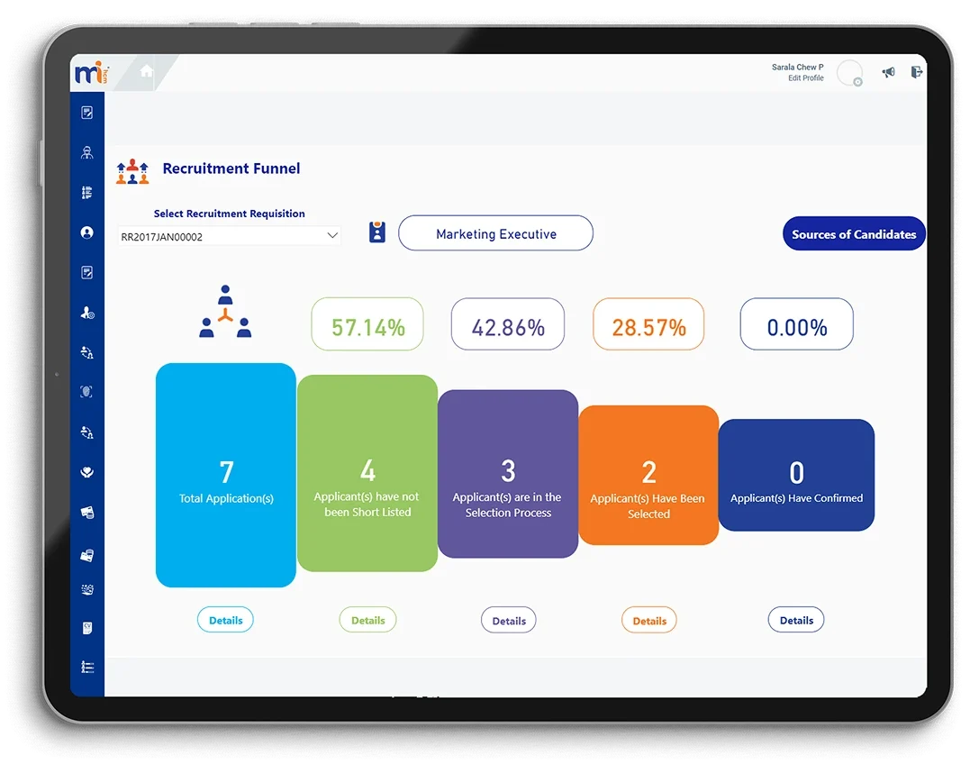Select the 57.14% percentage badge
The height and width of the screenshot is (764, 979).
[x=367, y=324]
